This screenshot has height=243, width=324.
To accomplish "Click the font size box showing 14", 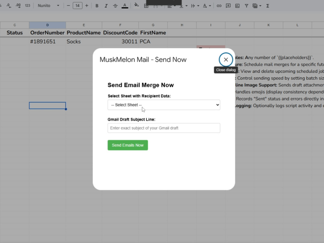I will 77,6.
